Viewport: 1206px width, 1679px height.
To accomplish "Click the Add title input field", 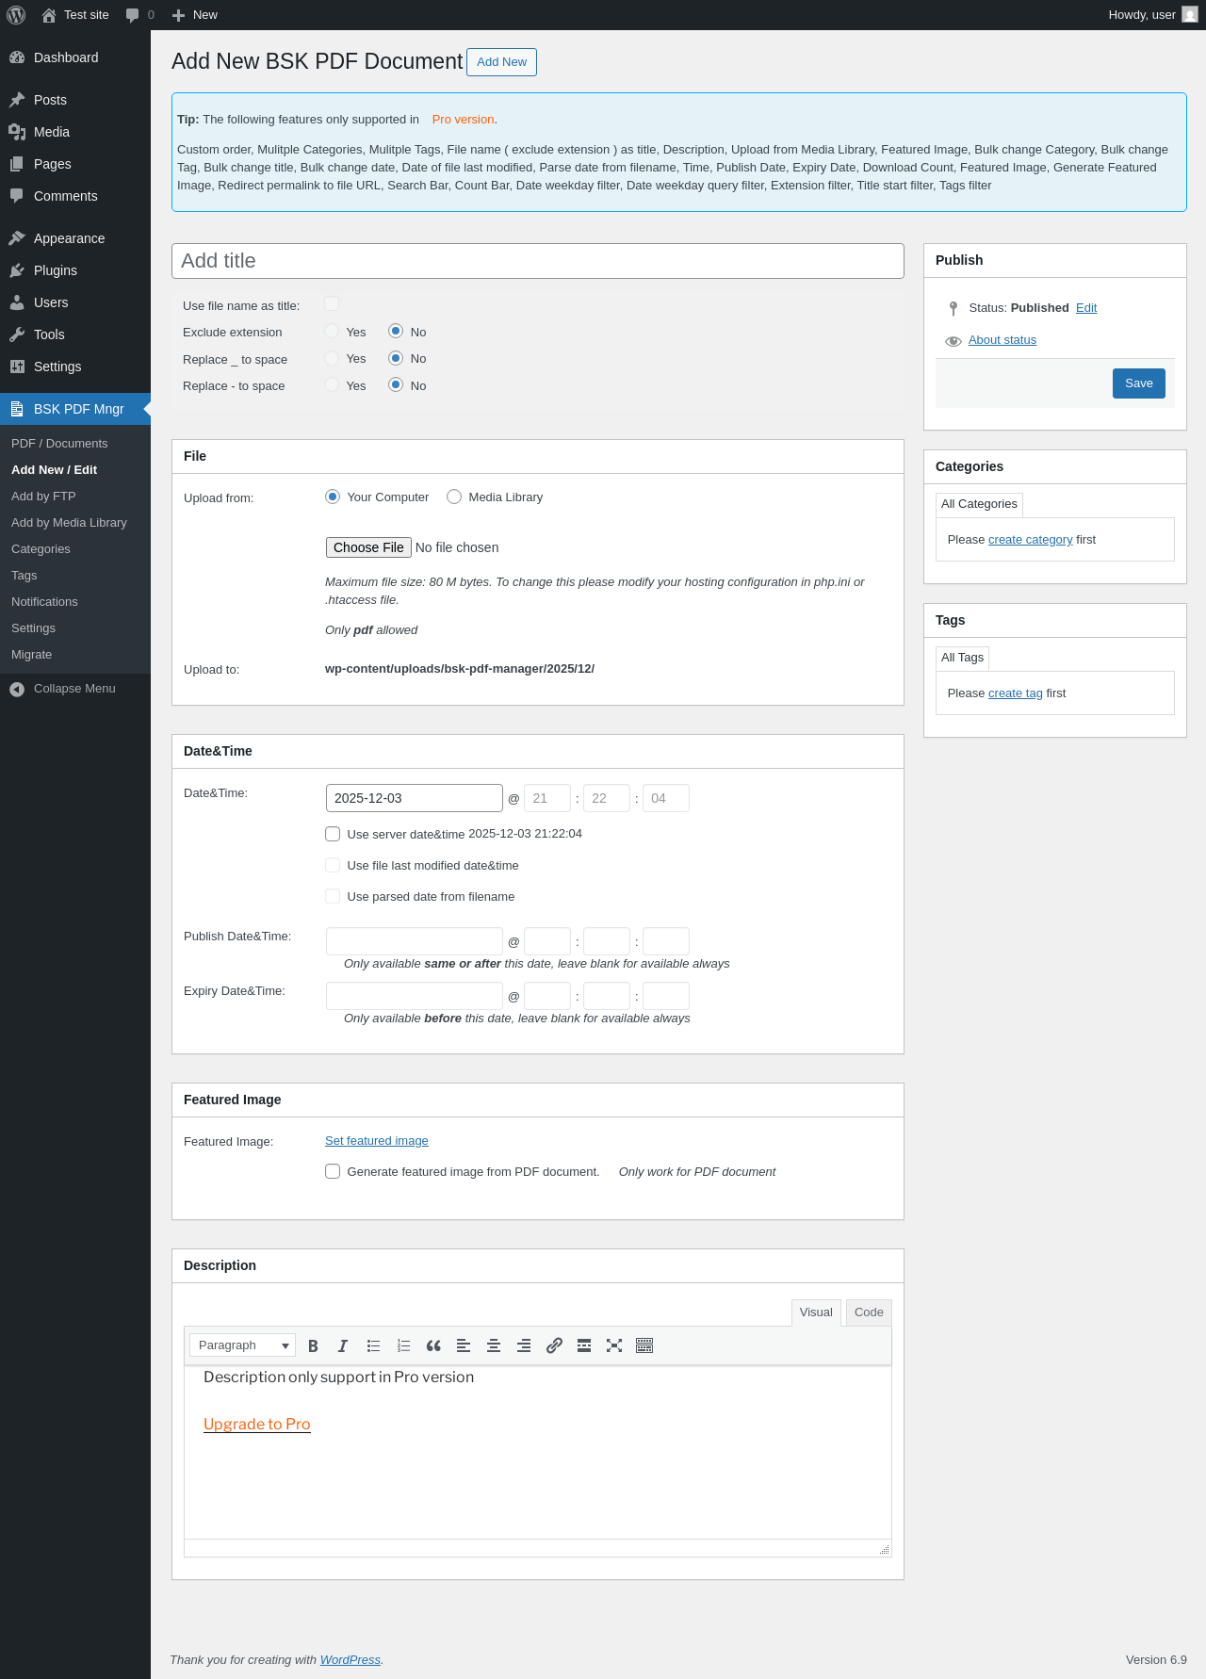I will (x=537, y=261).
